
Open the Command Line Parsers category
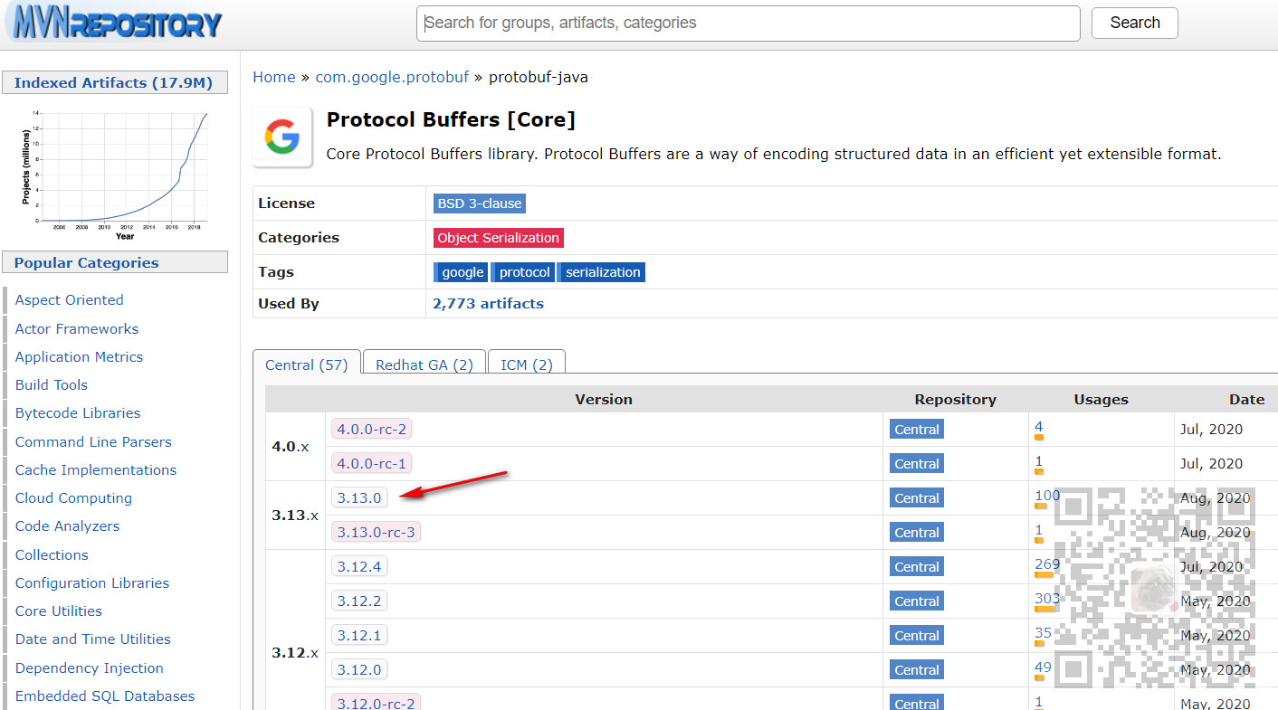click(93, 441)
